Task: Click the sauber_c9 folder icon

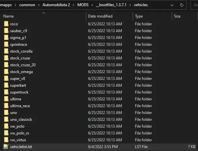Action: pos(6,31)
